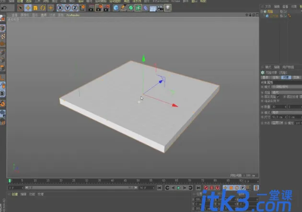Viewport: 302px width, 212px height.
Task: Step to the next frame
Action: point(185,188)
